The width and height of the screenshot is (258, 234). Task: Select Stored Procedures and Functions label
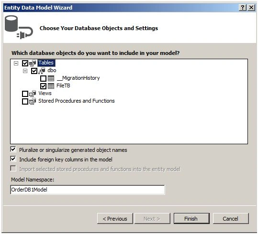pos(77,101)
